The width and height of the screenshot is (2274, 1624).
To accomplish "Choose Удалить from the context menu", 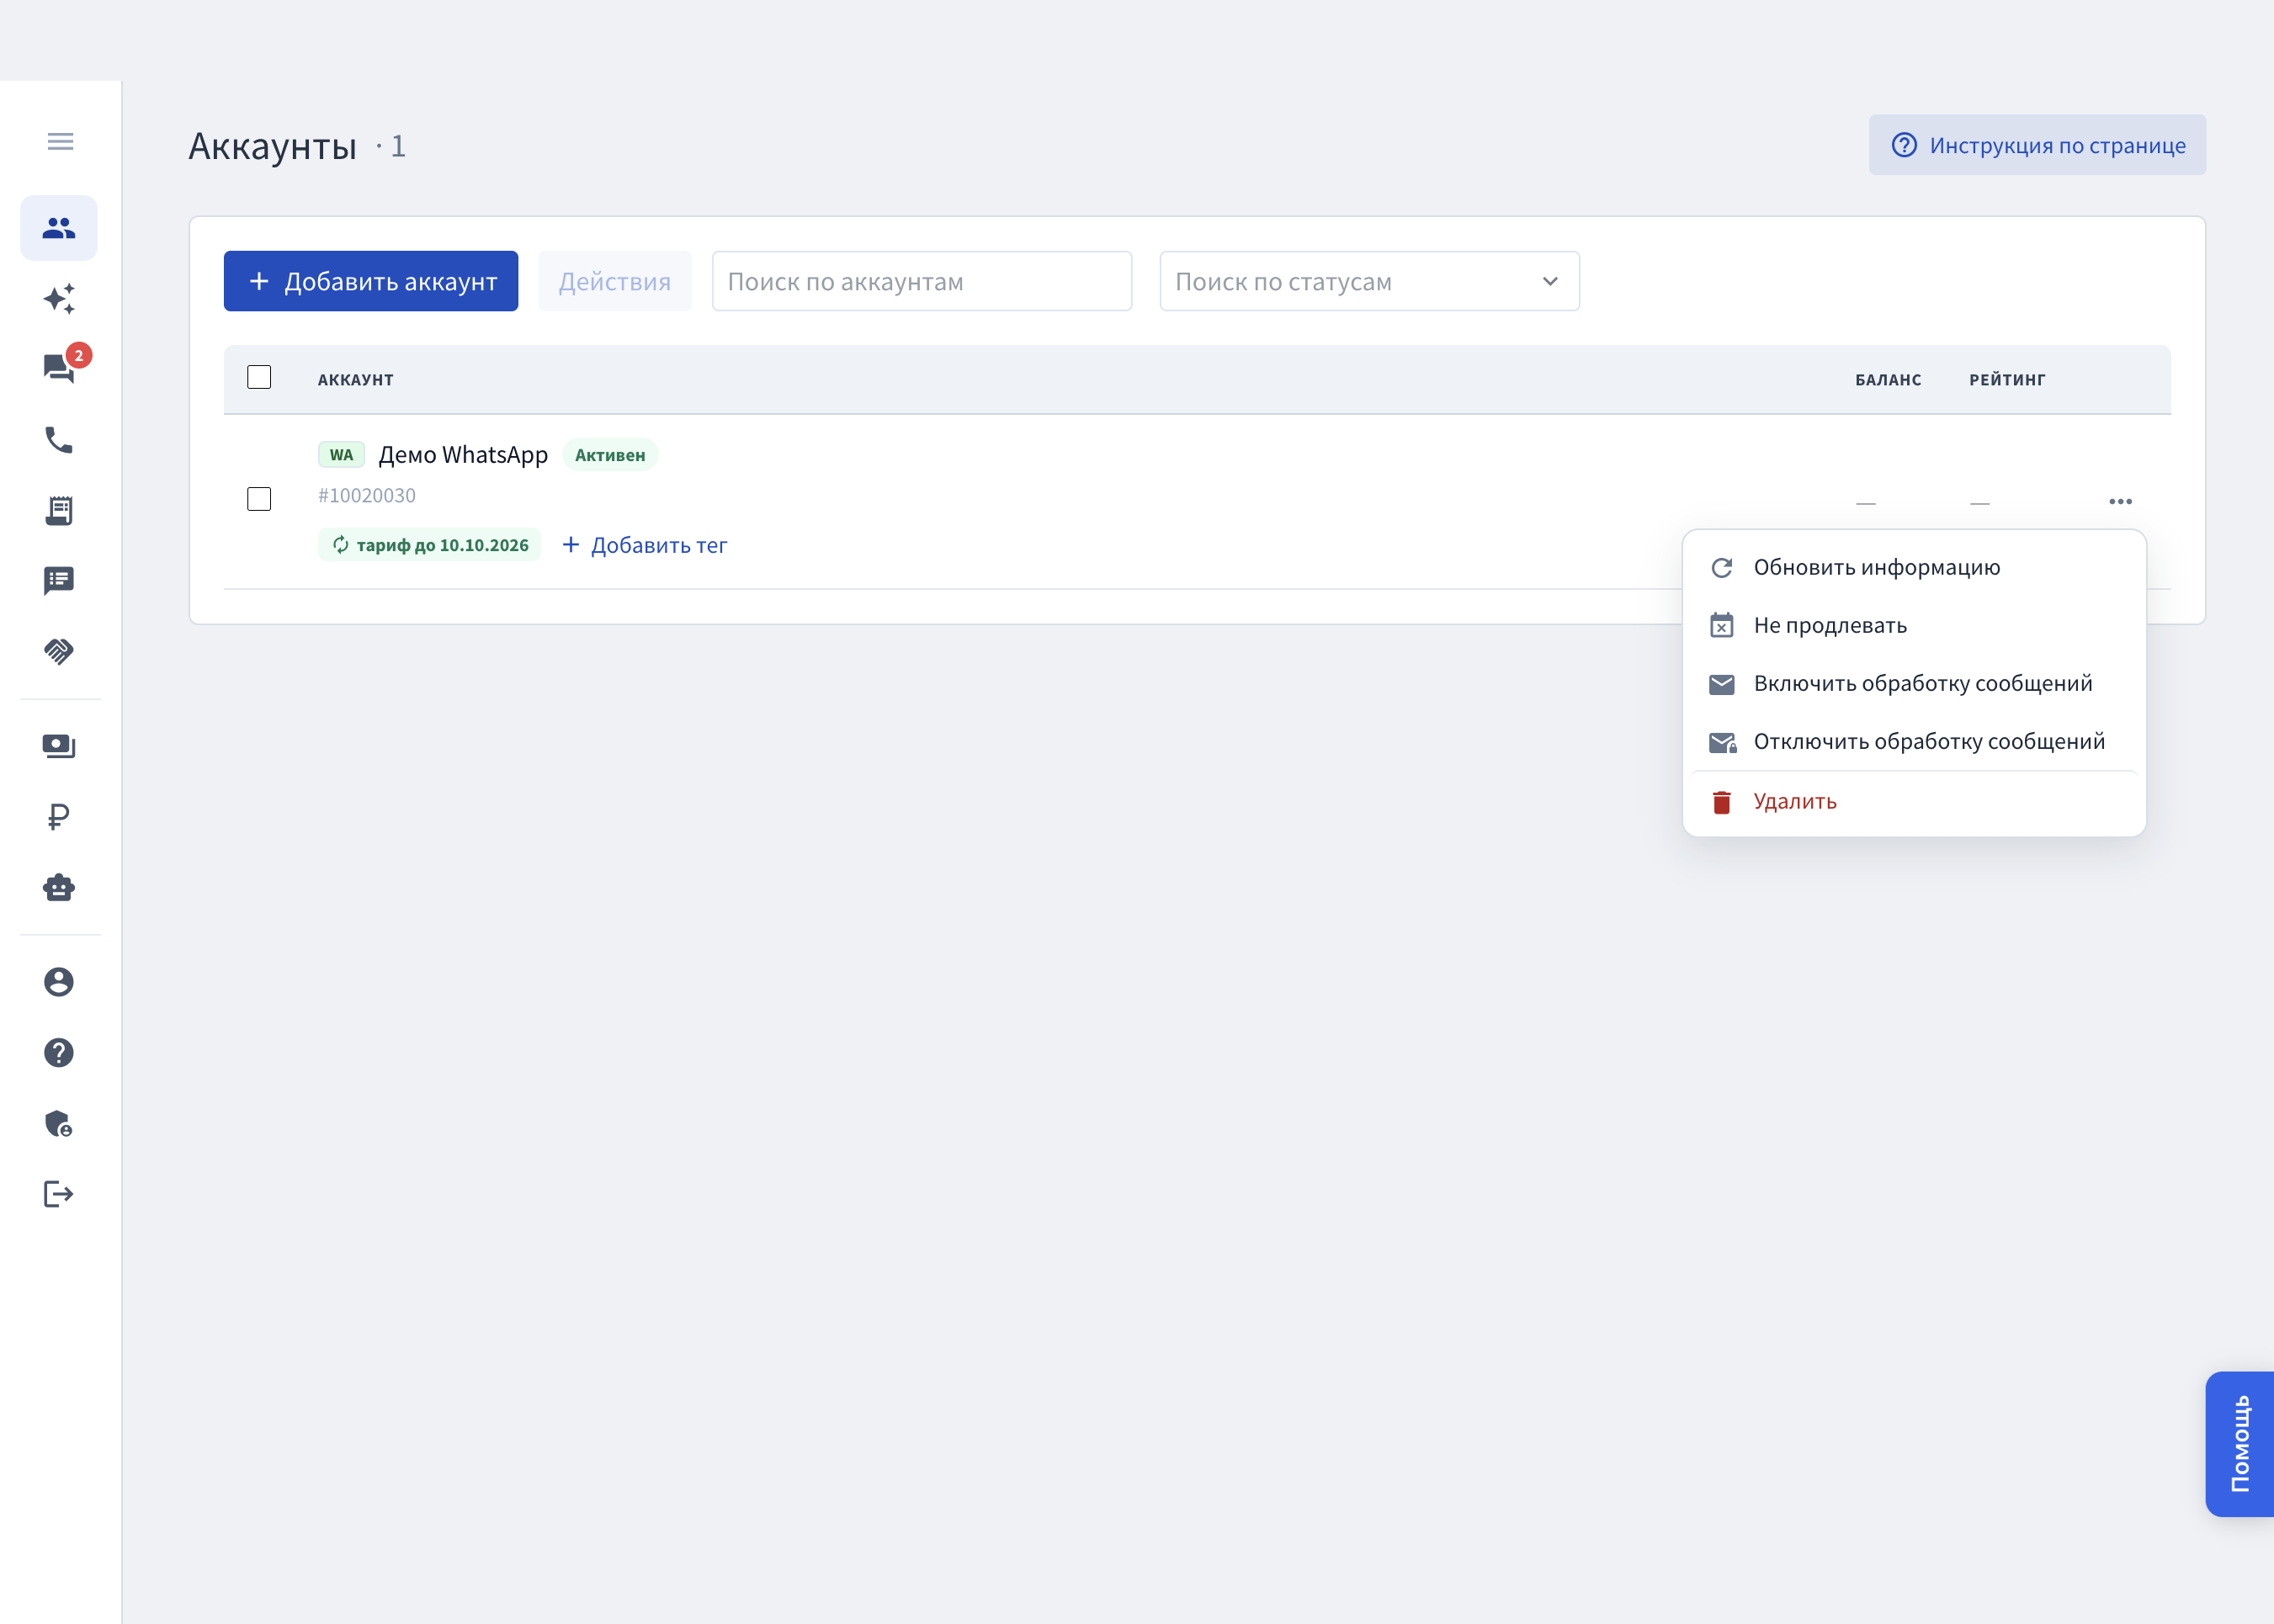I will coord(1914,801).
